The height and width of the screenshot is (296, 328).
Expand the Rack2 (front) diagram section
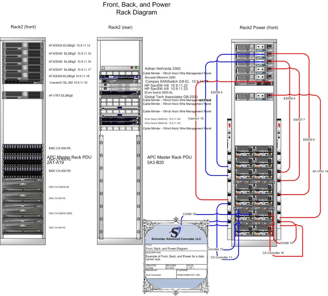tap(23, 27)
